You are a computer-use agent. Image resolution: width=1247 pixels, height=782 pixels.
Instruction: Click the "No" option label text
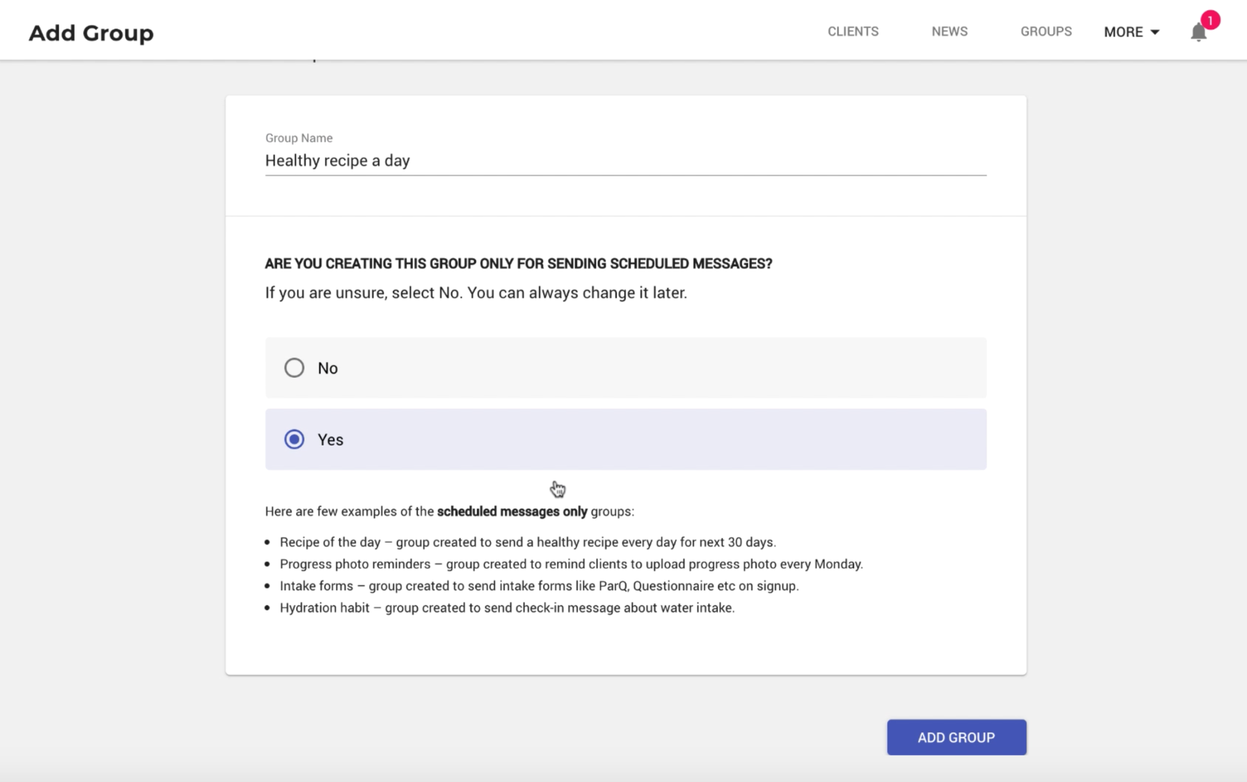coord(328,368)
